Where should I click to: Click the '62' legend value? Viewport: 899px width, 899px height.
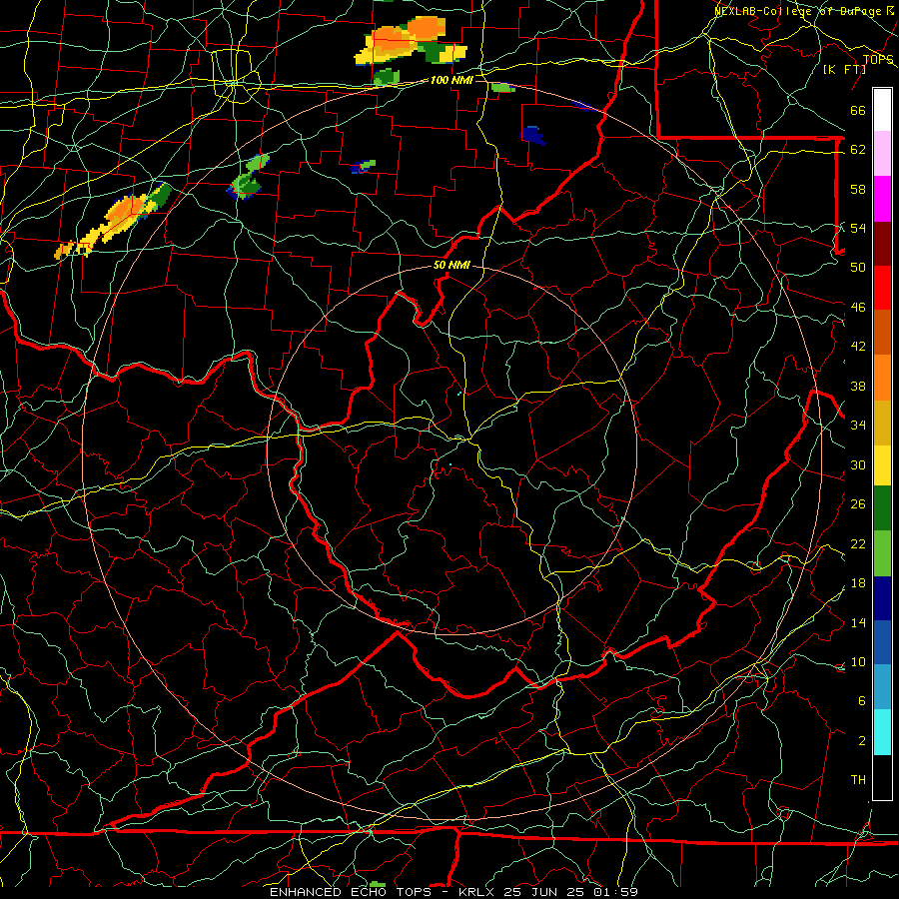pos(858,150)
